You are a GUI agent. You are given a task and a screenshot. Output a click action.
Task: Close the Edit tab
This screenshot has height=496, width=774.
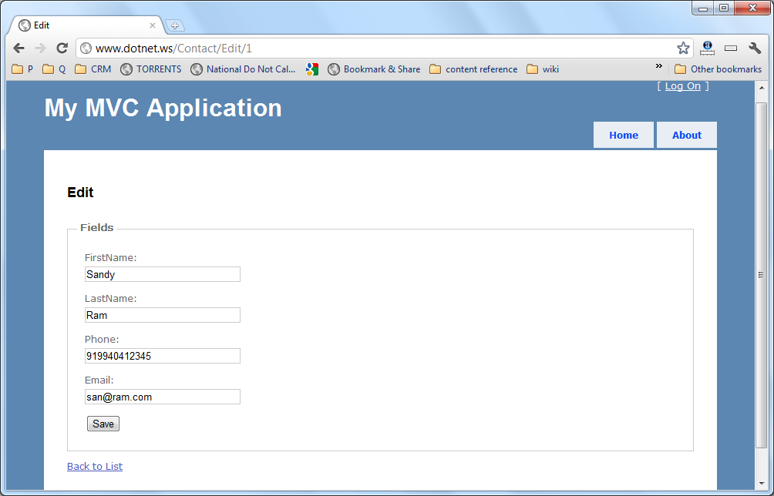click(153, 25)
